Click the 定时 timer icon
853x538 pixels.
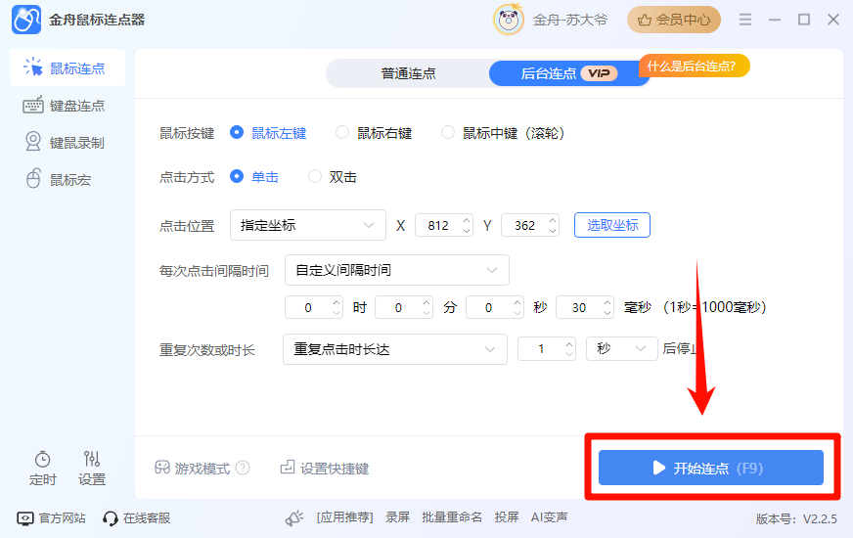(x=42, y=468)
